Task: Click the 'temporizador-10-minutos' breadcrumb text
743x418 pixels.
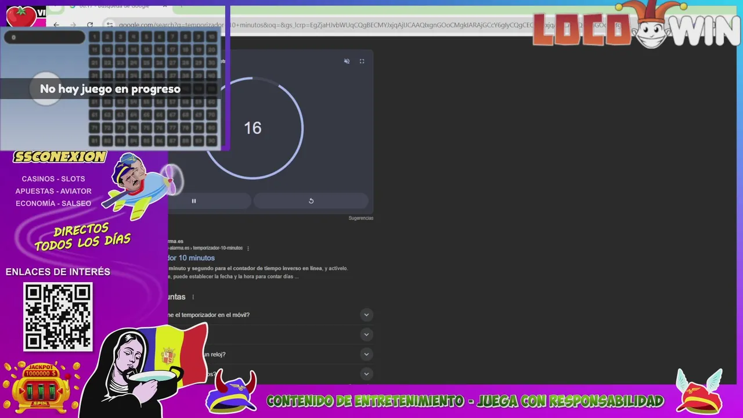Action: pyautogui.click(x=217, y=248)
